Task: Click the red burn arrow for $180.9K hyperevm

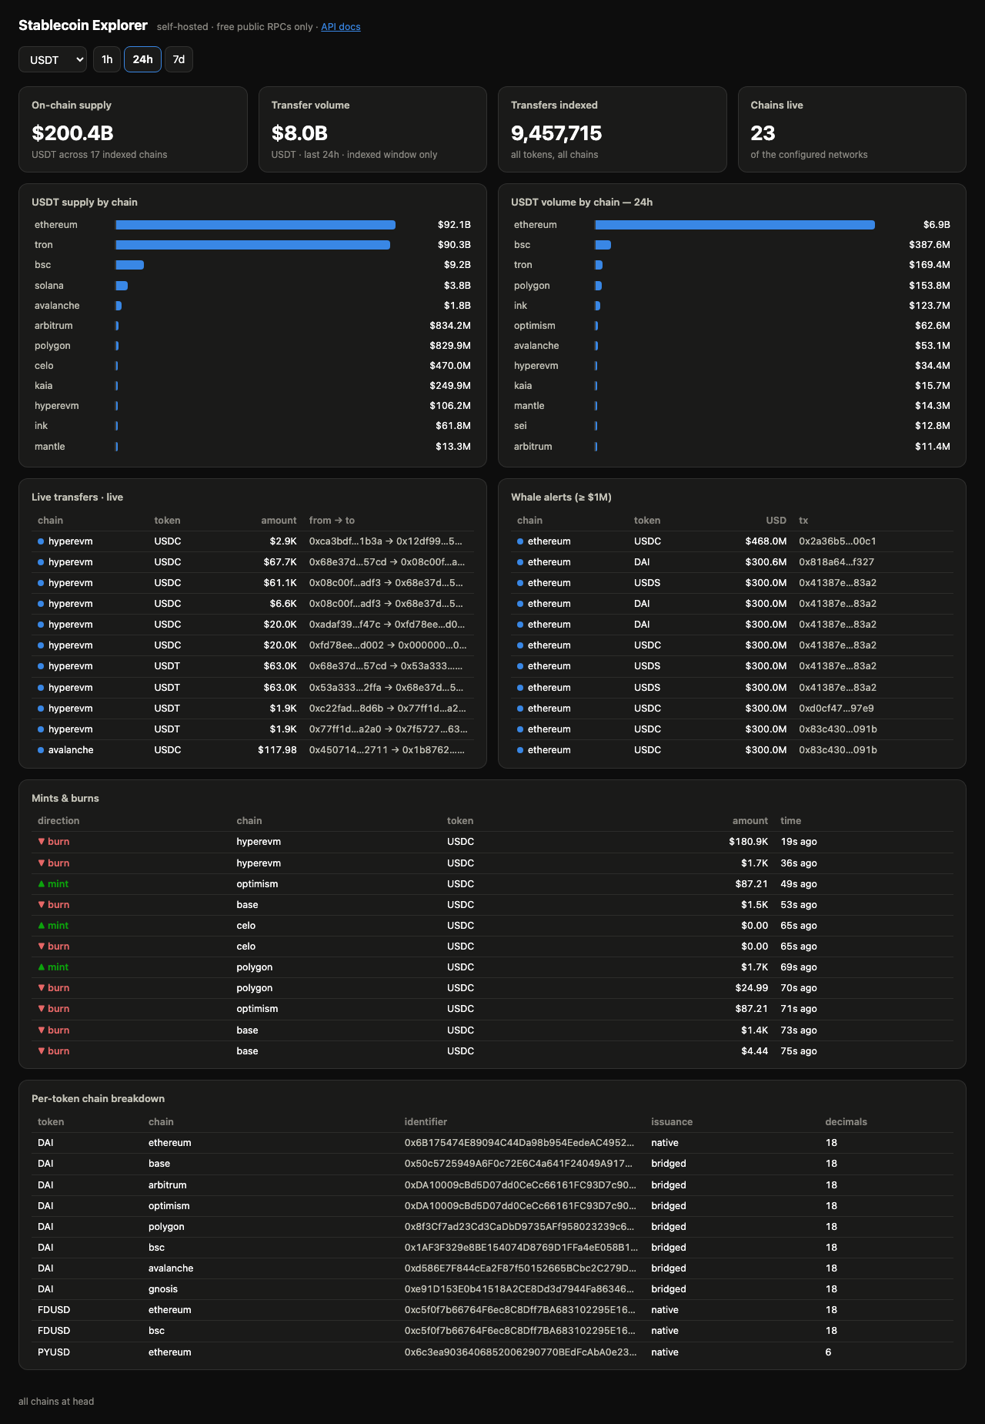Action: coord(42,842)
